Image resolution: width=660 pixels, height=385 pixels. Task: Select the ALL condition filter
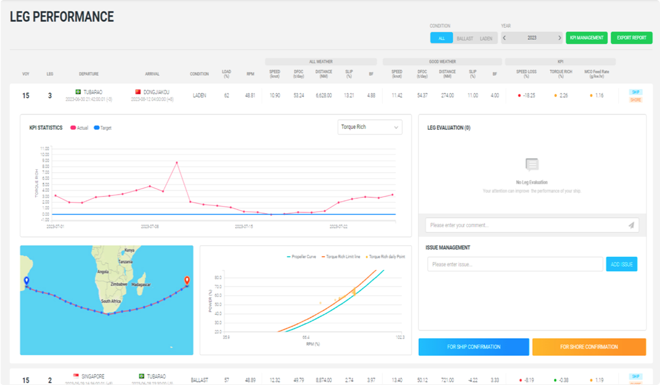[441, 38]
